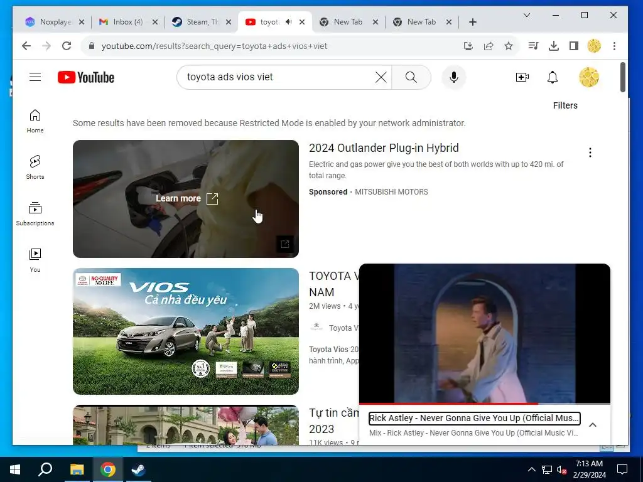Open the muted volume tray icon
The height and width of the screenshot is (482, 643).
[x=561, y=469]
